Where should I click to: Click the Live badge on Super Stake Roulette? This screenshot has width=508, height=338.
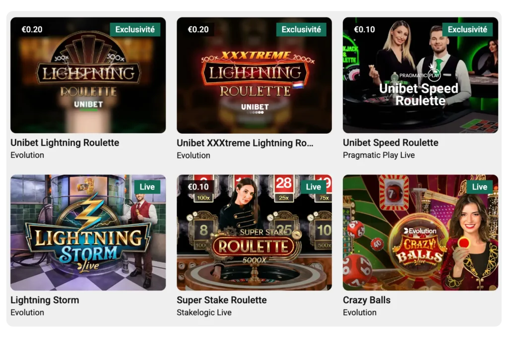(314, 187)
